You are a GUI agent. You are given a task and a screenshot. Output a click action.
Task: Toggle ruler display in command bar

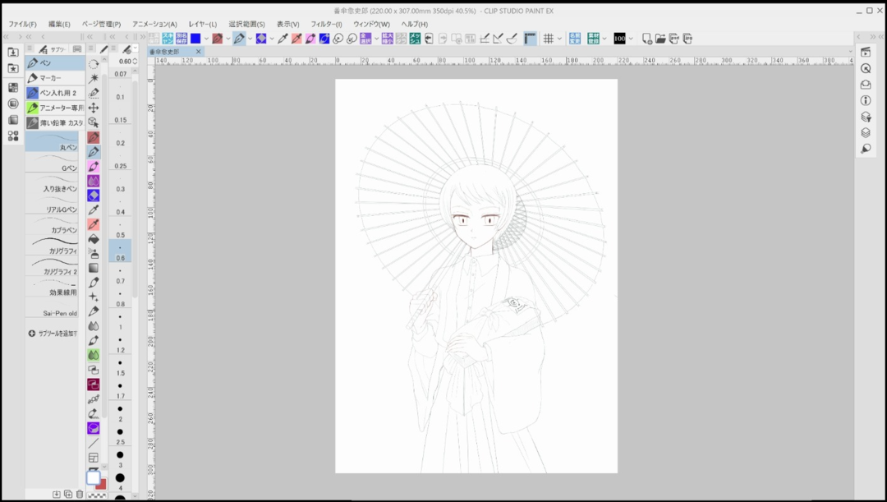[x=530, y=39]
